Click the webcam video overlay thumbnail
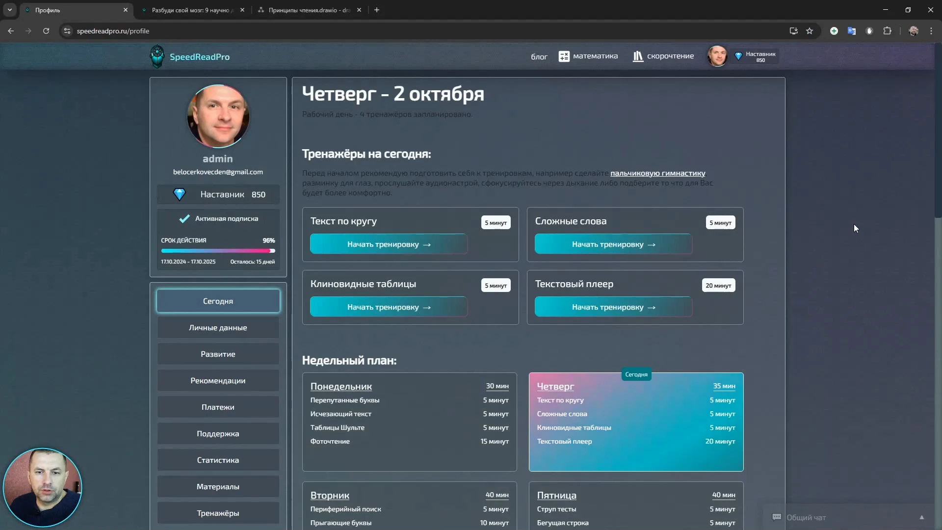 42,487
